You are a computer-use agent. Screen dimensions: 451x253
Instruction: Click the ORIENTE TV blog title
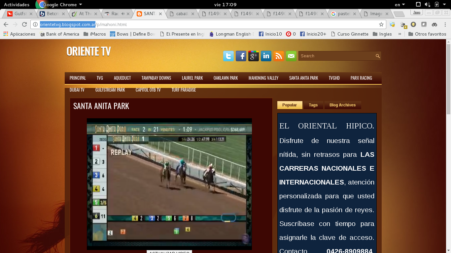(88, 51)
